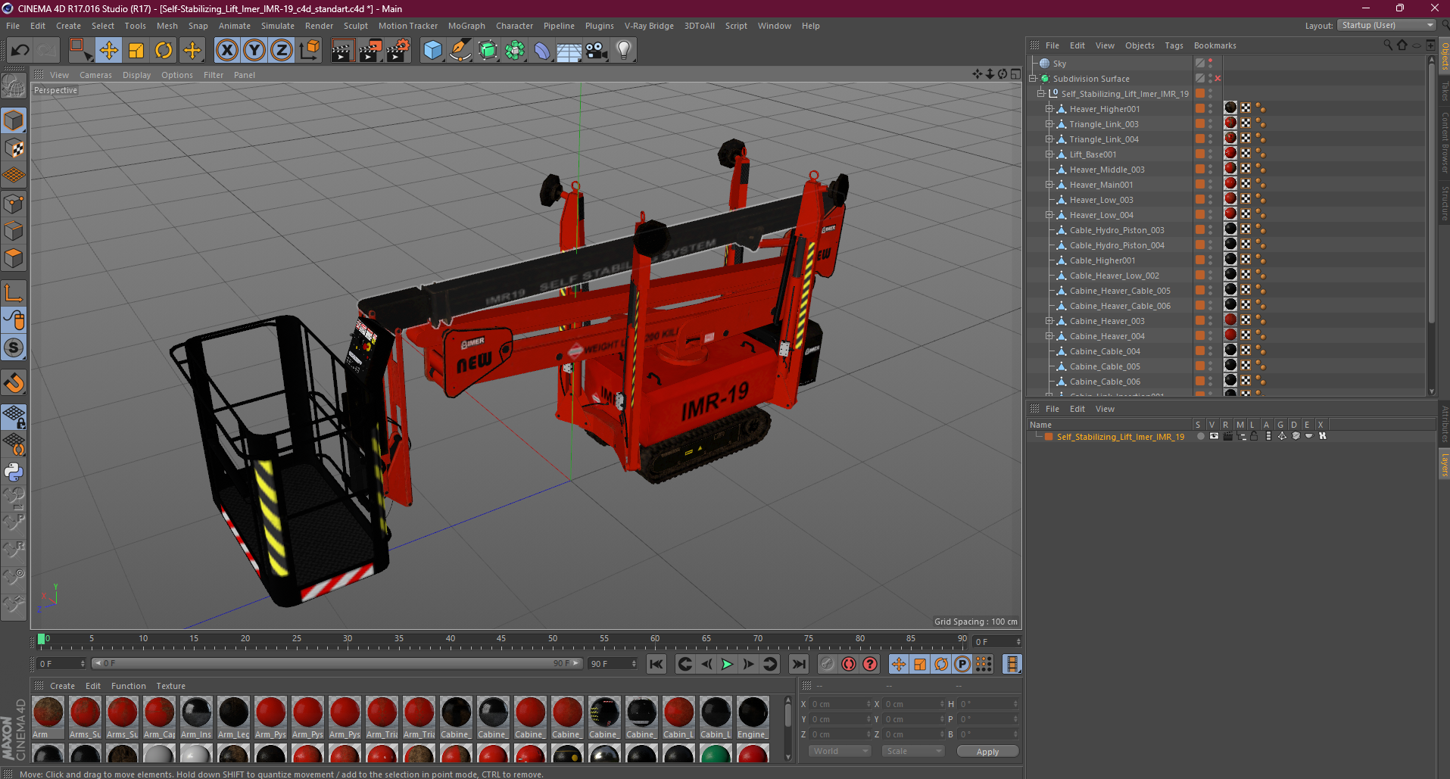Click the Undo arrow icon

(20, 51)
